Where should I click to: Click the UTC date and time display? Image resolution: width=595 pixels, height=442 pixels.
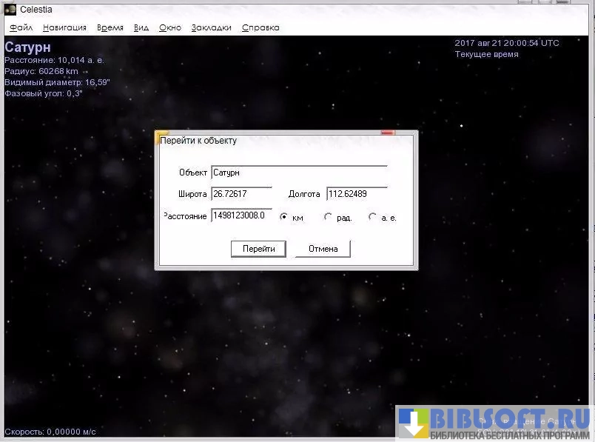[507, 43]
